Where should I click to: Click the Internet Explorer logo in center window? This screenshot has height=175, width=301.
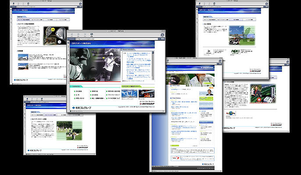[162, 35]
